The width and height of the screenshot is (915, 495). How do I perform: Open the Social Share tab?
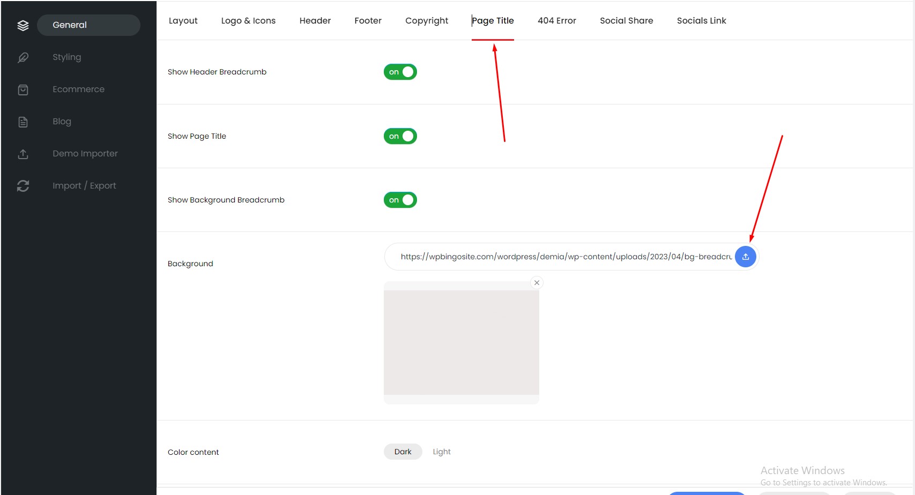(626, 20)
